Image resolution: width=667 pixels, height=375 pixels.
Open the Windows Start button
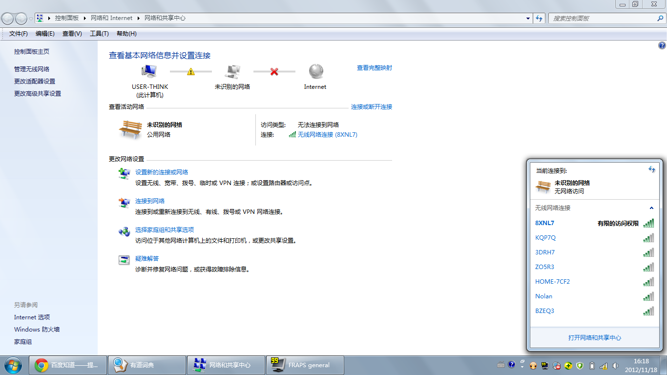13,365
